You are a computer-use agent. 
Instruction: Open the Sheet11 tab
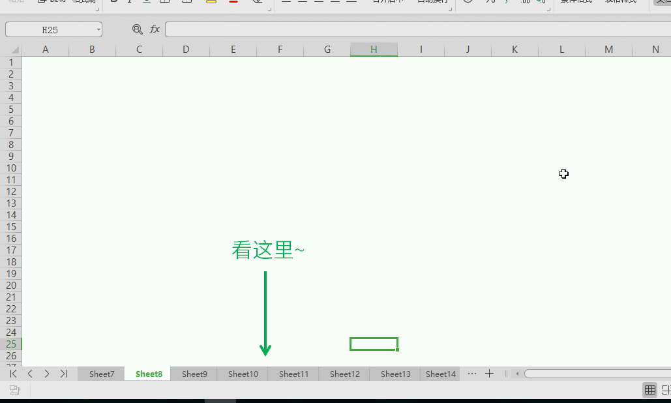click(293, 374)
